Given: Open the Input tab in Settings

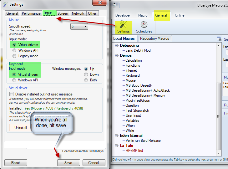Looking at the screenshot, I should [49, 13].
